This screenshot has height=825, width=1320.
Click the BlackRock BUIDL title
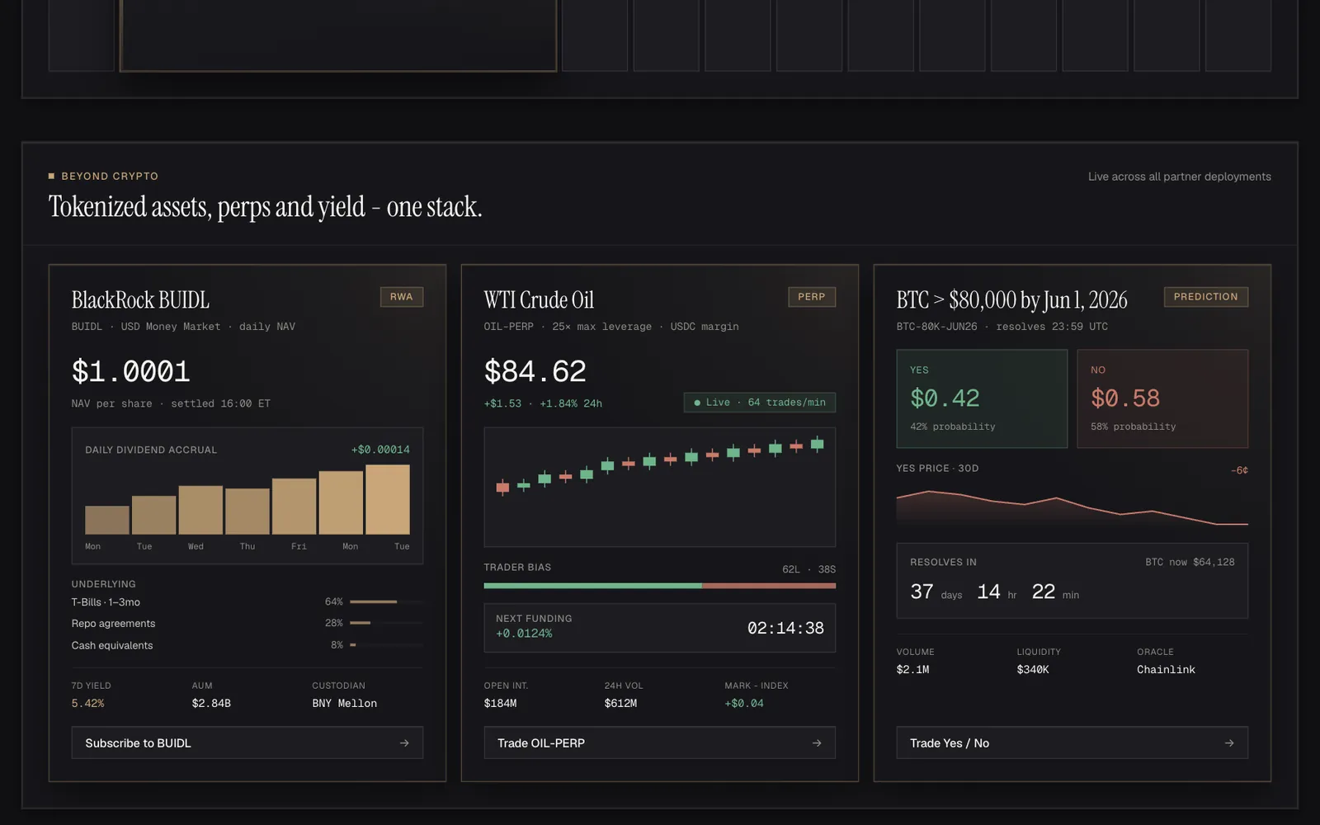tap(140, 299)
